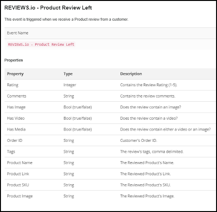Click the Property column header
The height and width of the screenshot is (212, 217).
[x=15, y=74]
